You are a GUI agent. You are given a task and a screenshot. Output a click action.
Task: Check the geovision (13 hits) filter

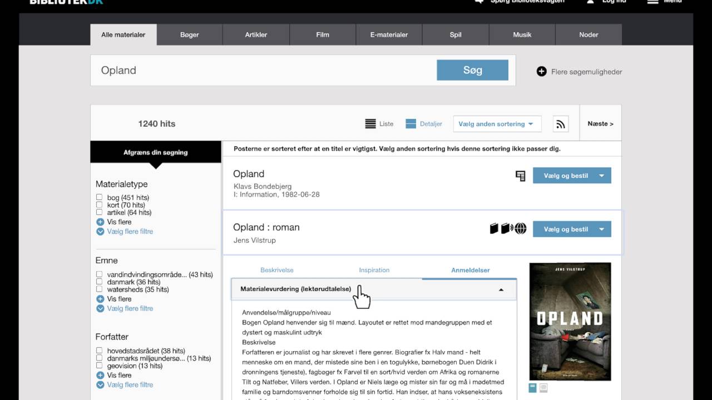99,366
